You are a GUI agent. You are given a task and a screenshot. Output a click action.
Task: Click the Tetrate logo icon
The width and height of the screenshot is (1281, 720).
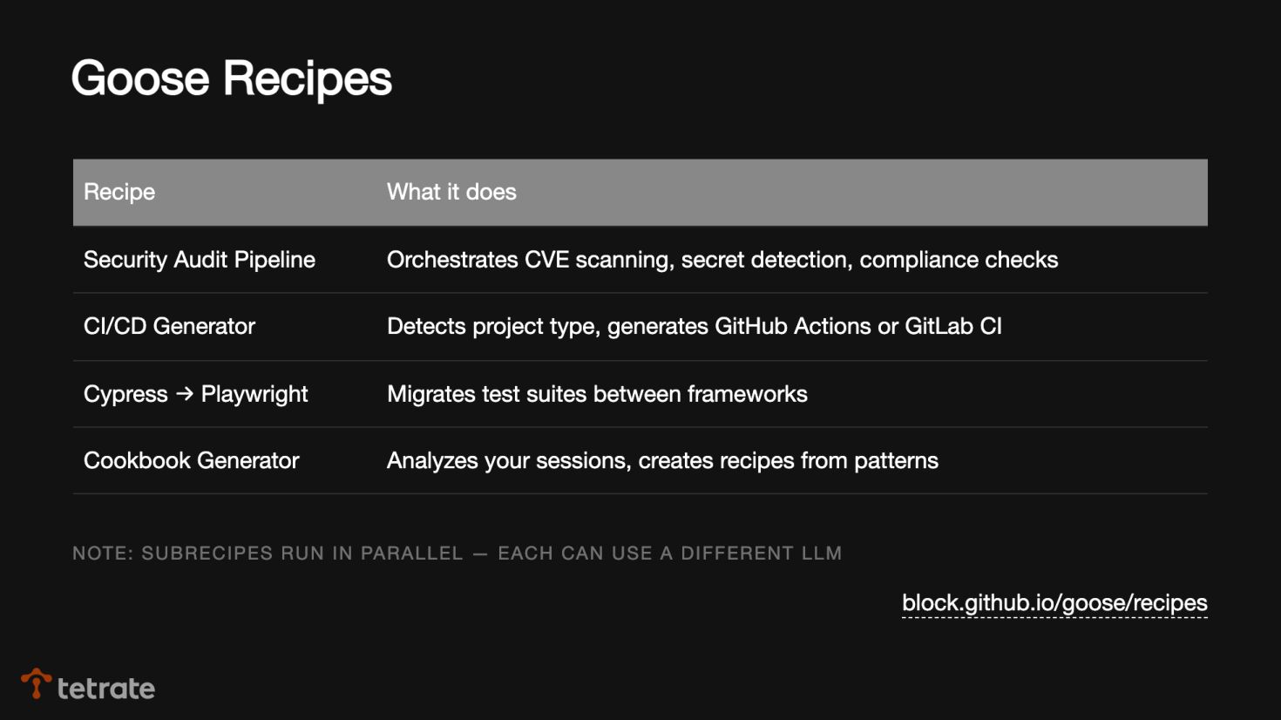coord(36,683)
